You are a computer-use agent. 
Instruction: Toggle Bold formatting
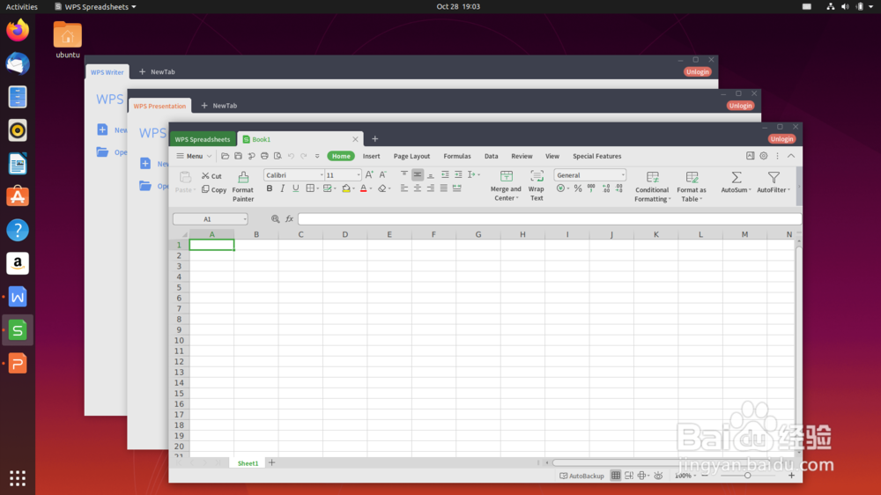(x=269, y=188)
